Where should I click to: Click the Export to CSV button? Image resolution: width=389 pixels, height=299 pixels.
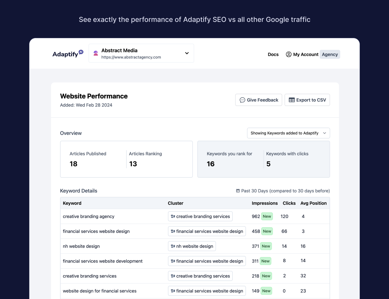[x=307, y=100]
